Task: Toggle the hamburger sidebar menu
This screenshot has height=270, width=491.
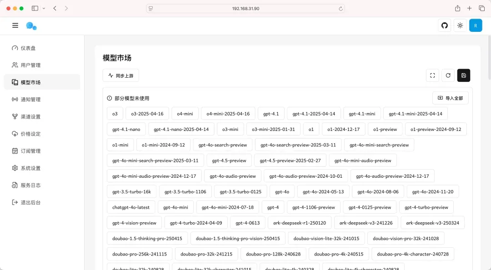Action: [15, 25]
